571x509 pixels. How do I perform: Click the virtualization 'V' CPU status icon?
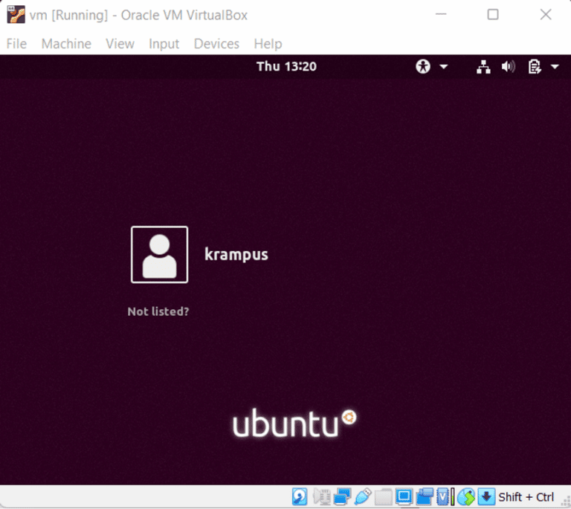[445, 496]
